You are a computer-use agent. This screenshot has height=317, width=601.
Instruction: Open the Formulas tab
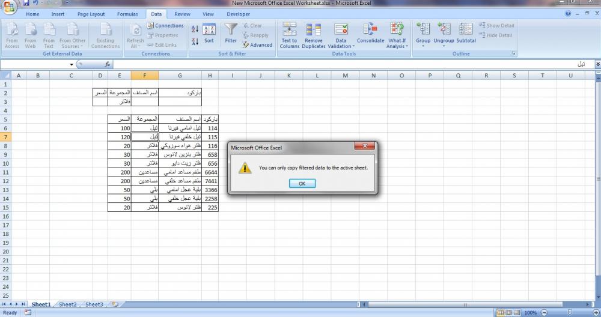click(127, 14)
